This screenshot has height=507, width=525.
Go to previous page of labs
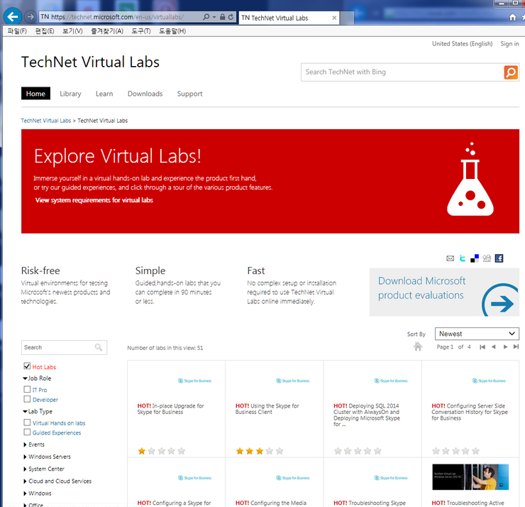coord(494,347)
